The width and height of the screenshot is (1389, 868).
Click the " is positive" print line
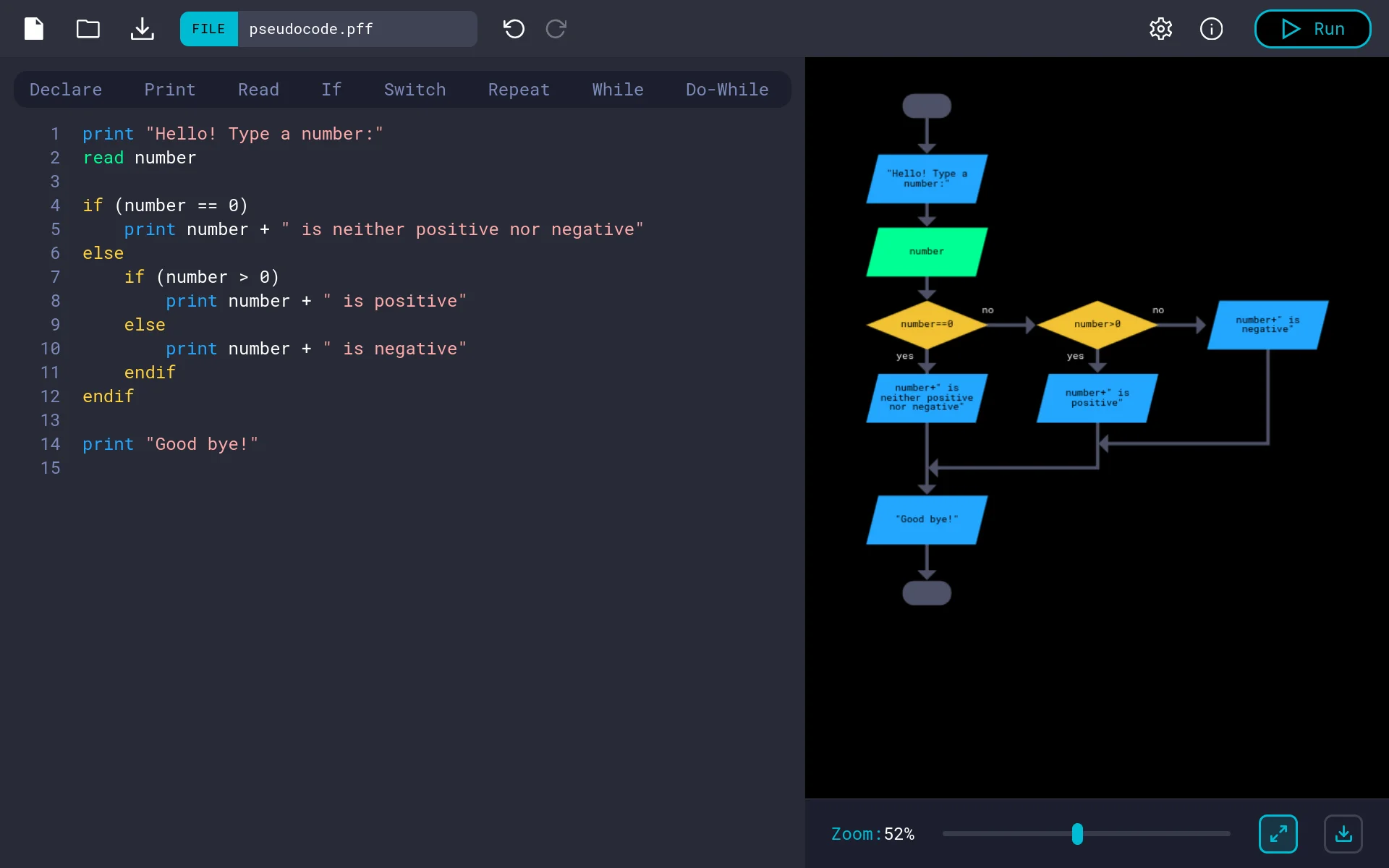tap(316, 301)
